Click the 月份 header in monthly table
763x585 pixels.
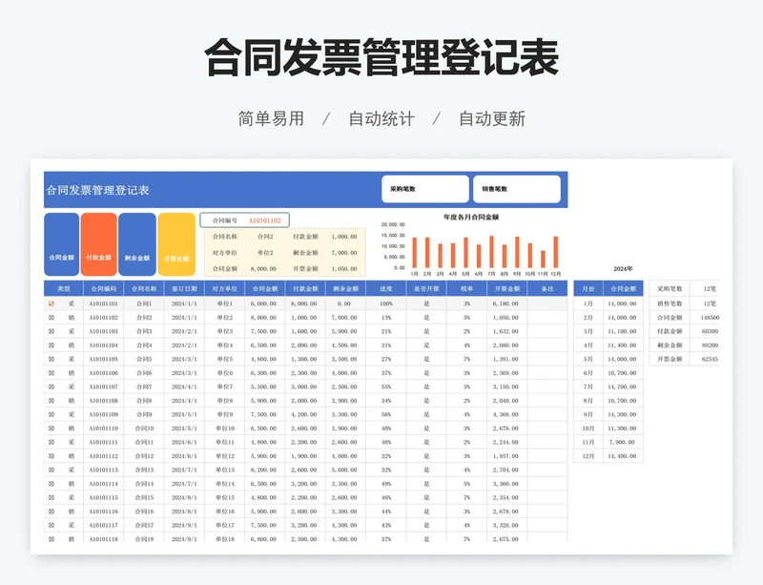[x=588, y=288]
